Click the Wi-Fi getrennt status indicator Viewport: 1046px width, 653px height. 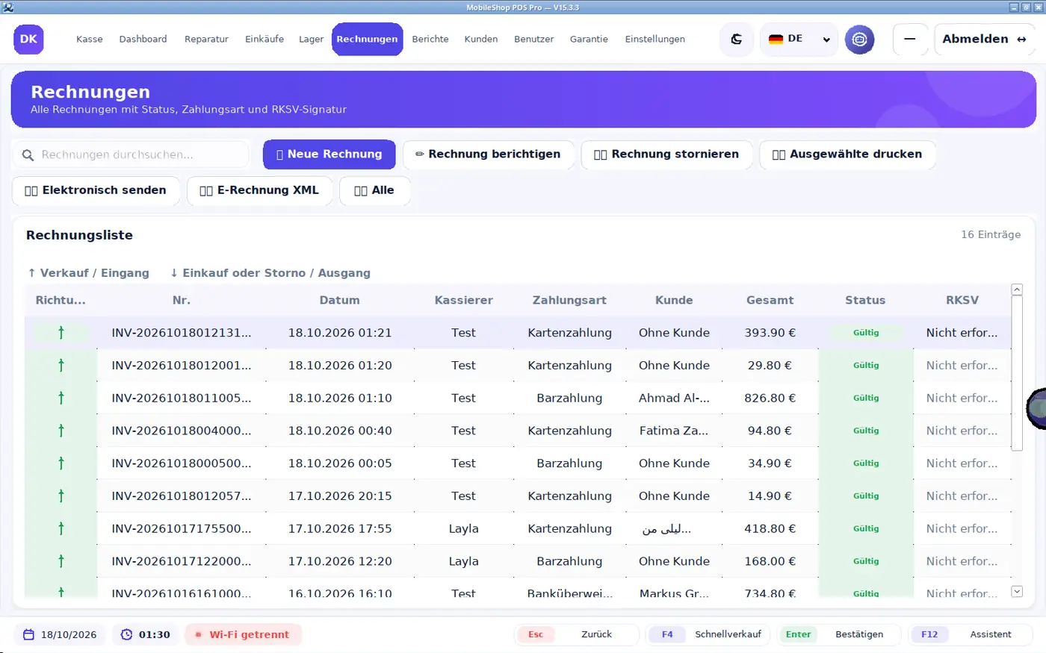[x=243, y=634]
